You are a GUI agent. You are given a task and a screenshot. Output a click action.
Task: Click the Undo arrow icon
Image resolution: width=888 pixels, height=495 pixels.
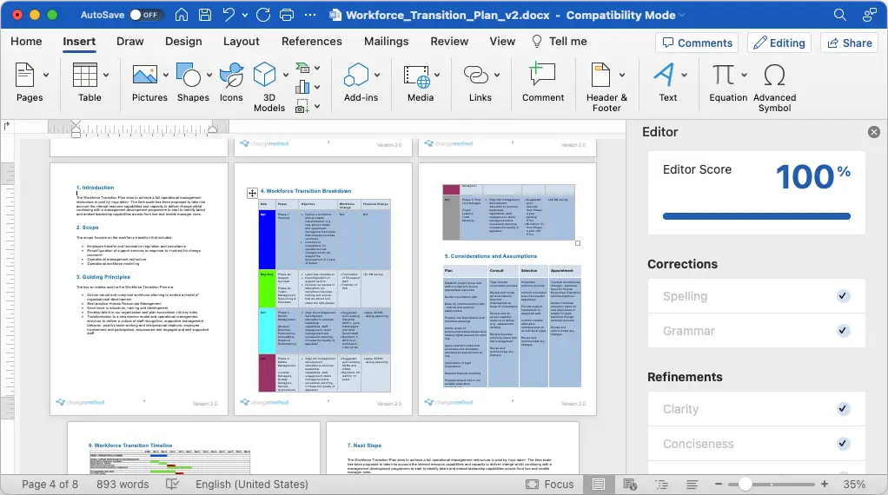tap(229, 15)
